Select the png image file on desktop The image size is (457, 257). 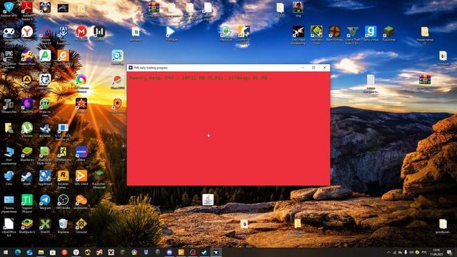[298, 9]
